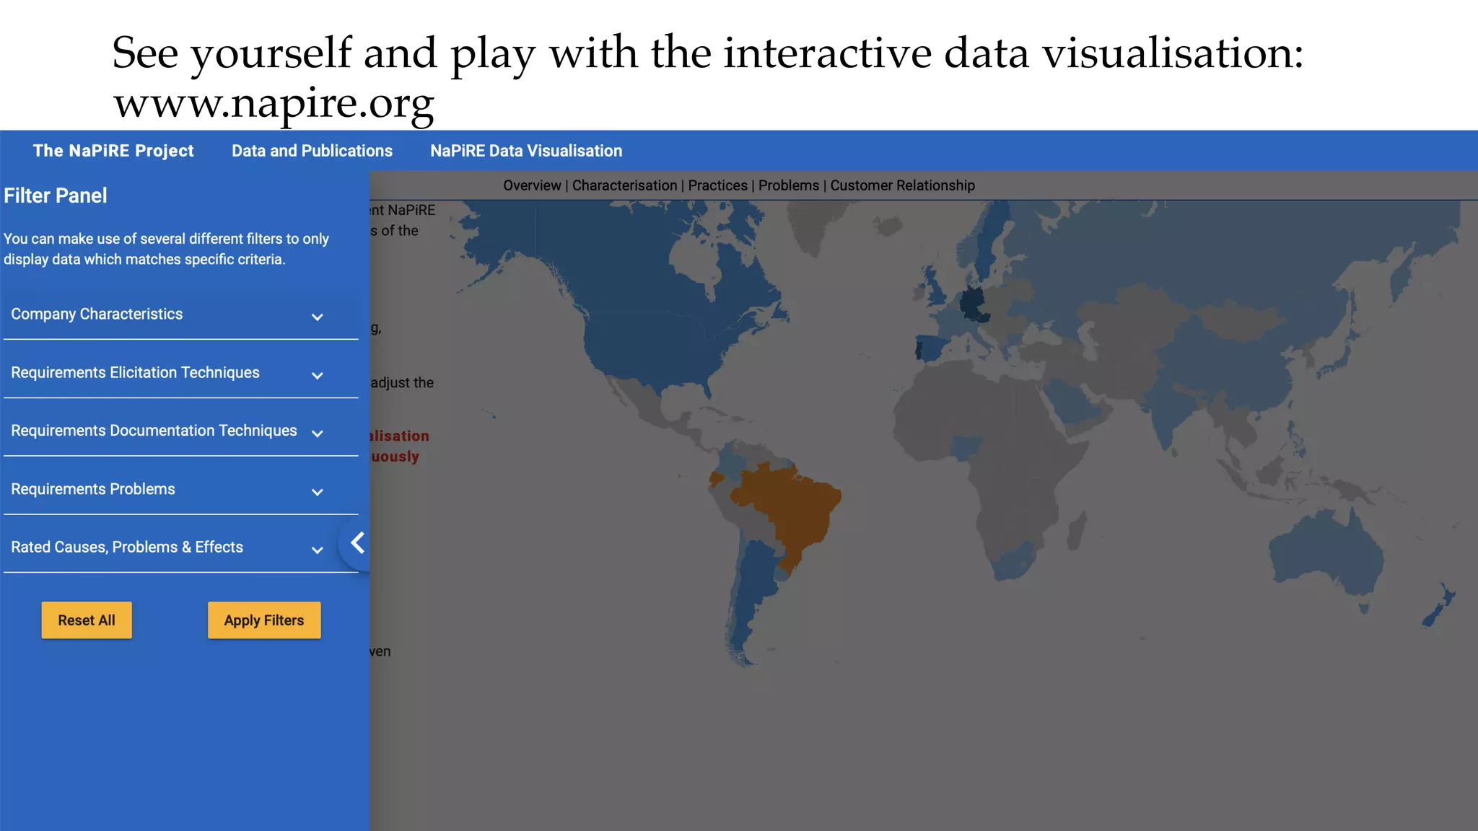Click 'You can make use of several different filters' text

coord(166,249)
